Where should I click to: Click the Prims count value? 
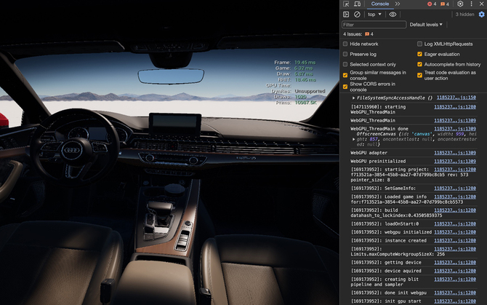pyautogui.click(x=305, y=103)
